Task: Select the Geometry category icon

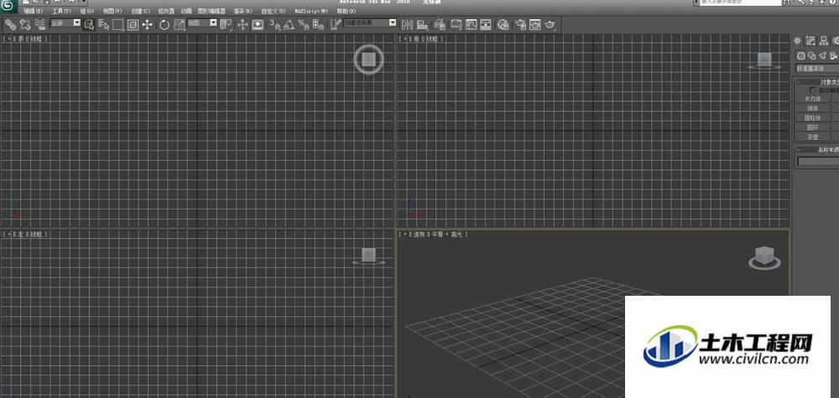Action: (x=801, y=55)
